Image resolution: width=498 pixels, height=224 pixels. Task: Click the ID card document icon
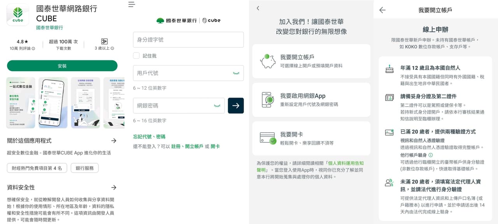(389, 97)
